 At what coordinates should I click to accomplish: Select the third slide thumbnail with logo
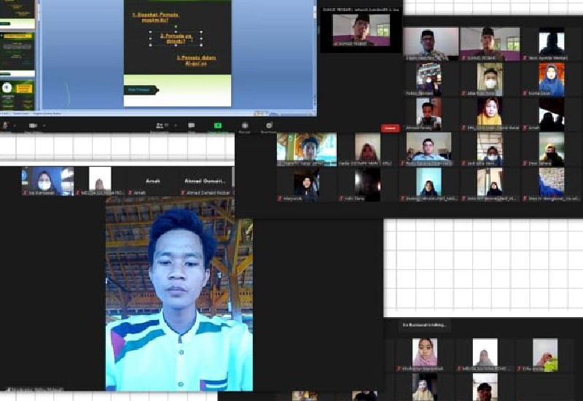click(17, 94)
